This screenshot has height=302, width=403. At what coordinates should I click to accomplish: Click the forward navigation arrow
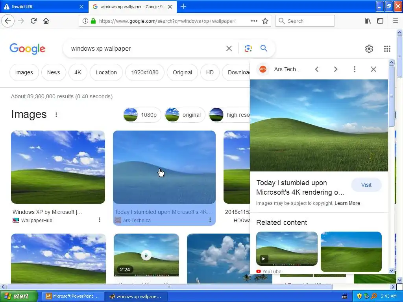point(21,21)
